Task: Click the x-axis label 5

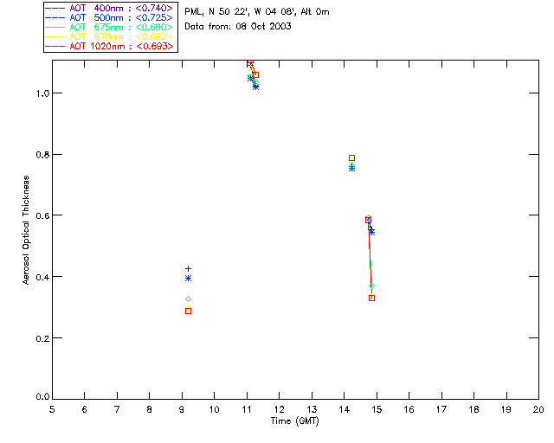Action: [x=52, y=409]
